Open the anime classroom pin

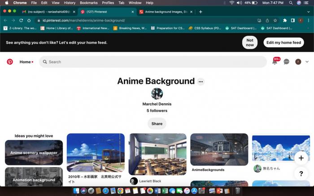(x=157, y=154)
